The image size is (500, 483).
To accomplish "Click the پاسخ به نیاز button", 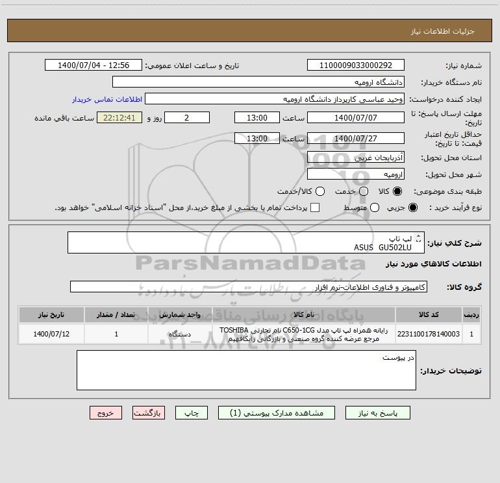I will click(x=377, y=412).
